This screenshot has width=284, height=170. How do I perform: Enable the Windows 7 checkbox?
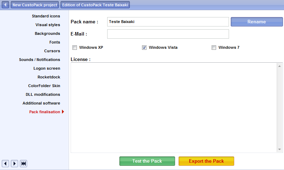(x=214, y=47)
